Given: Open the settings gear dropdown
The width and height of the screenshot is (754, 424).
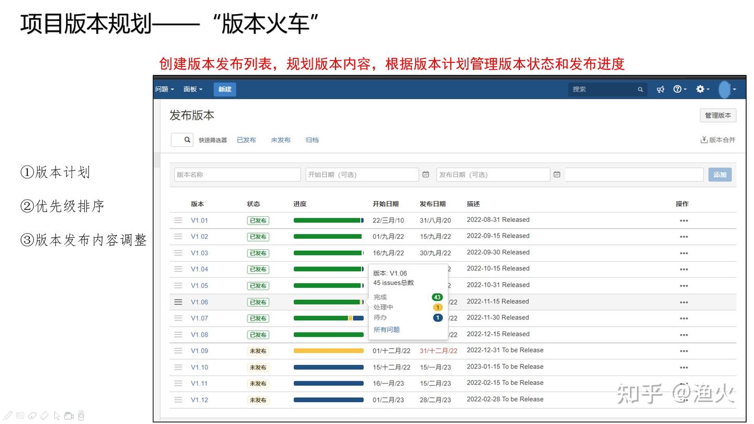Looking at the screenshot, I should (702, 90).
